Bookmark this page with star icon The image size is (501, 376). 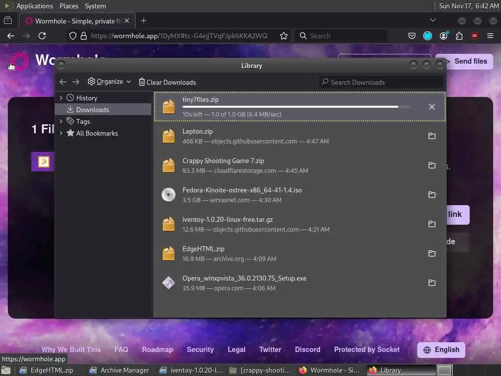click(284, 36)
